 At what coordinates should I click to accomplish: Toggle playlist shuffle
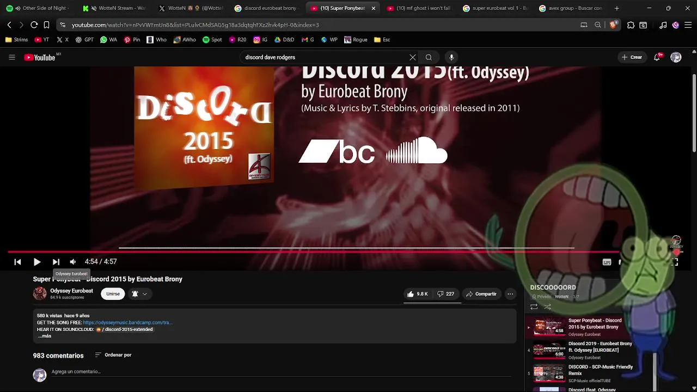[x=547, y=307]
